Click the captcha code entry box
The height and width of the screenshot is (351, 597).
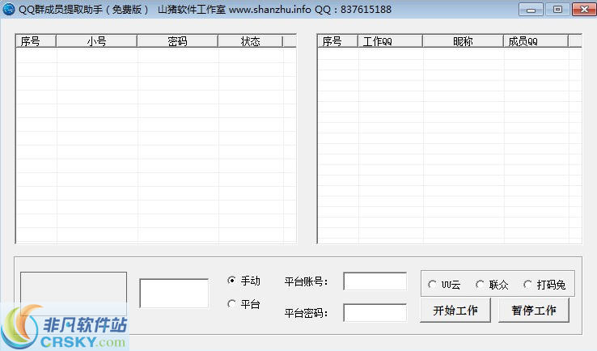(x=174, y=293)
